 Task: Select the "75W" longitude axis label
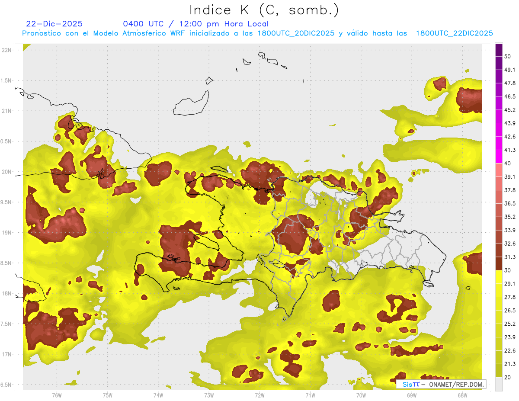pos(107,395)
